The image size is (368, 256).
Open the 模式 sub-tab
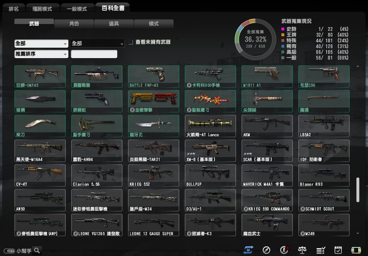click(x=154, y=23)
